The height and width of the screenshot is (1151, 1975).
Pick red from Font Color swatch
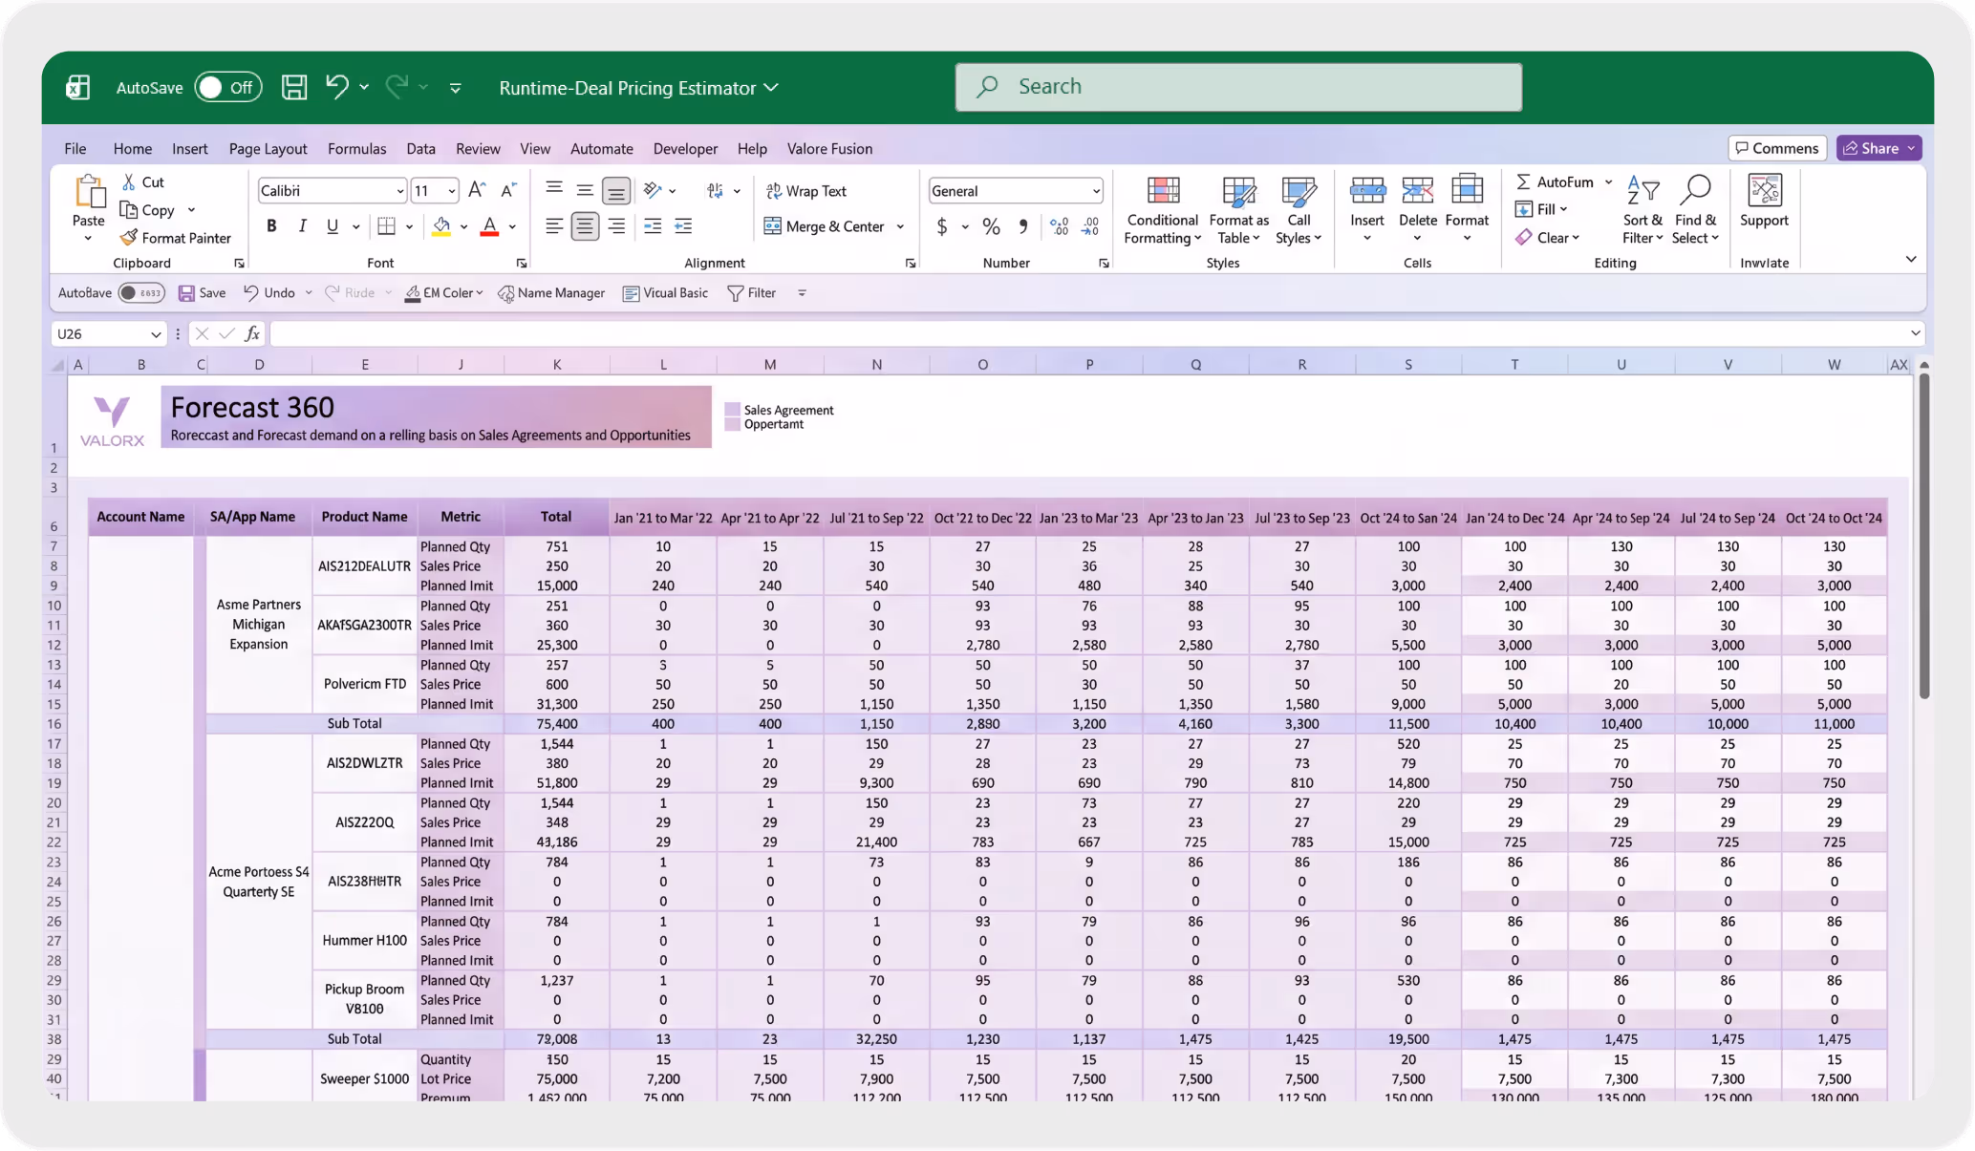click(488, 225)
